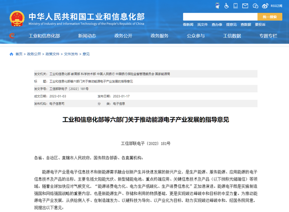Go to 意见 in breadcrumb
289x212 pixels.
86,54
